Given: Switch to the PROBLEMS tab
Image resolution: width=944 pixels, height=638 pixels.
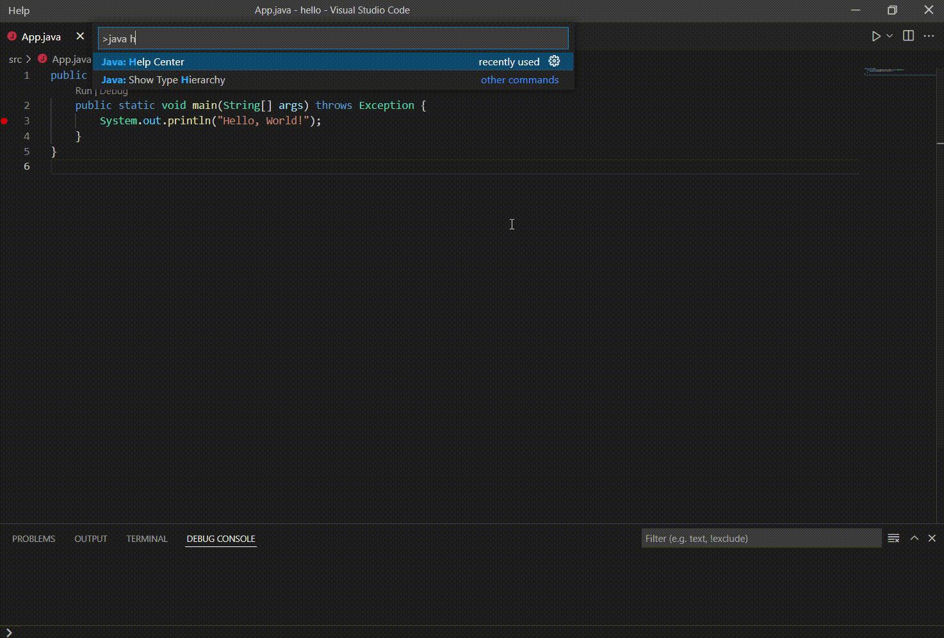Looking at the screenshot, I should tap(33, 539).
